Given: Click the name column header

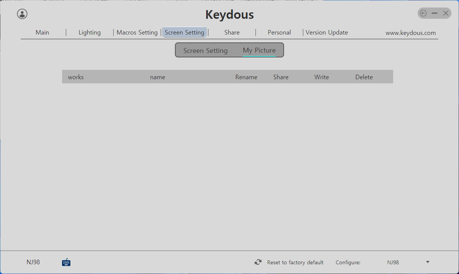Looking at the screenshot, I should [x=158, y=77].
